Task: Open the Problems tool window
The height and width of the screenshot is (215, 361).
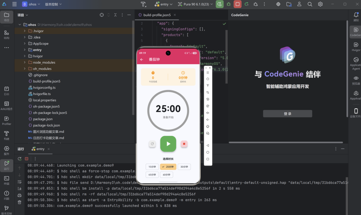Action: (x=7, y=195)
